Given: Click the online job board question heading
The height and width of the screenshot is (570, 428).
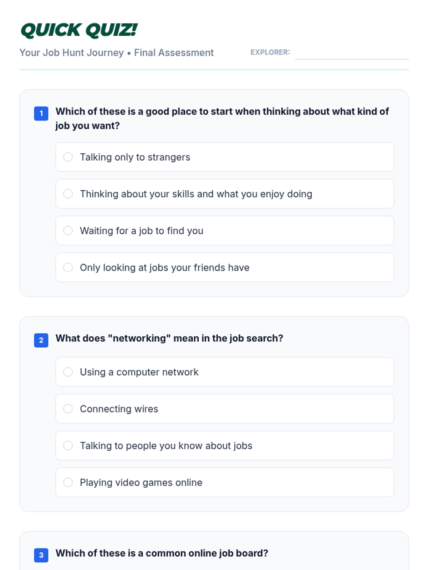Looking at the screenshot, I should [x=162, y=553].
